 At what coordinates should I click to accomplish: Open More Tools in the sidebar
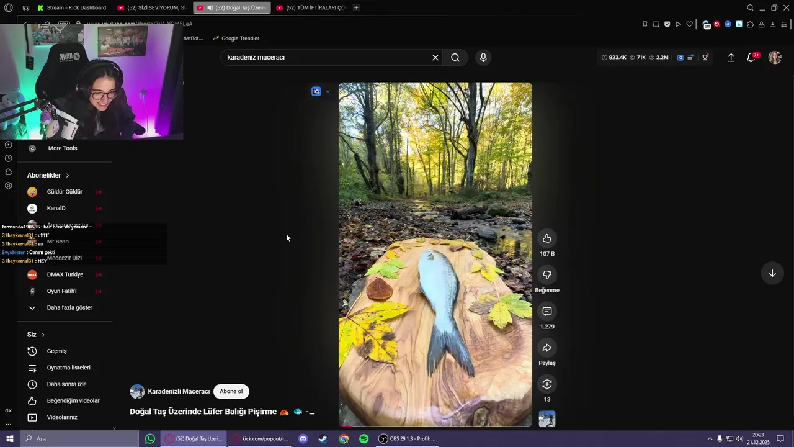click(x=62, y=148)
